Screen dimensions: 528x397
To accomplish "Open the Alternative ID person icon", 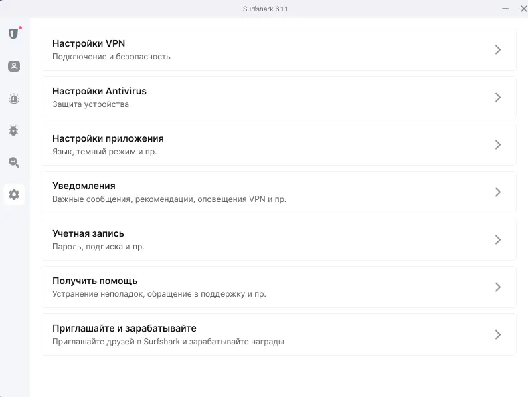I will pyautogui.click(x=14, y=66).
